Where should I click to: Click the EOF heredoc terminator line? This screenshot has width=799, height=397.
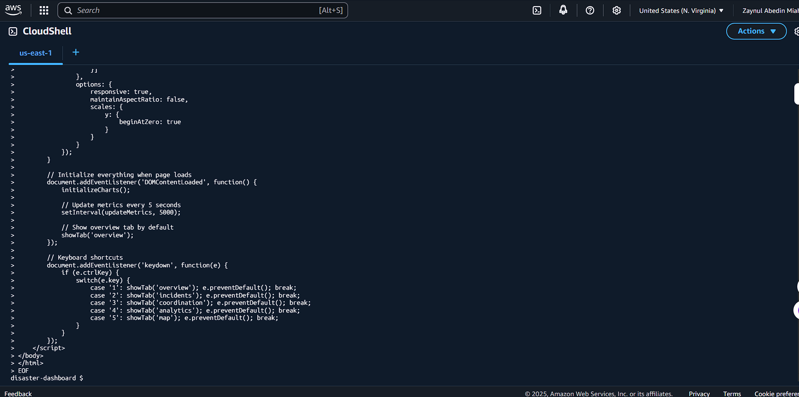pyautogui.click(x=23, y=371)
